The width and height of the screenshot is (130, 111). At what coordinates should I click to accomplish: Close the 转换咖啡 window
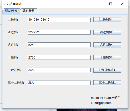(x=122, y=4)
